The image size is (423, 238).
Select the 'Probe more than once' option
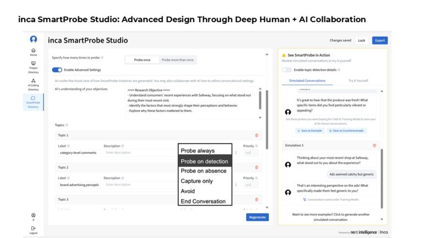[177, 60]
